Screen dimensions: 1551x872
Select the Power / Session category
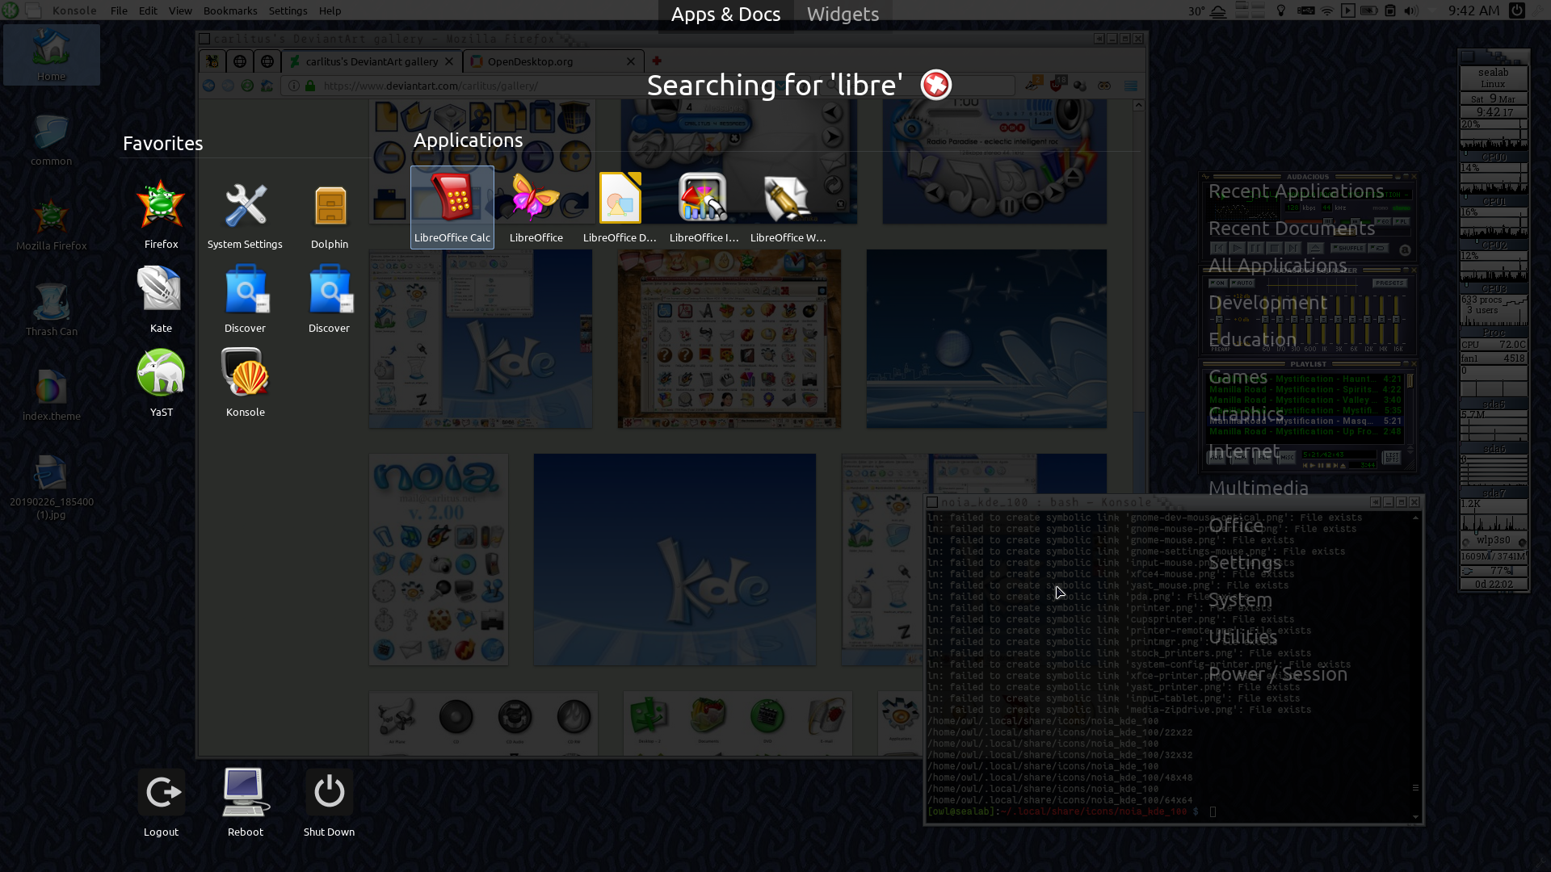tap(1277, 674)
